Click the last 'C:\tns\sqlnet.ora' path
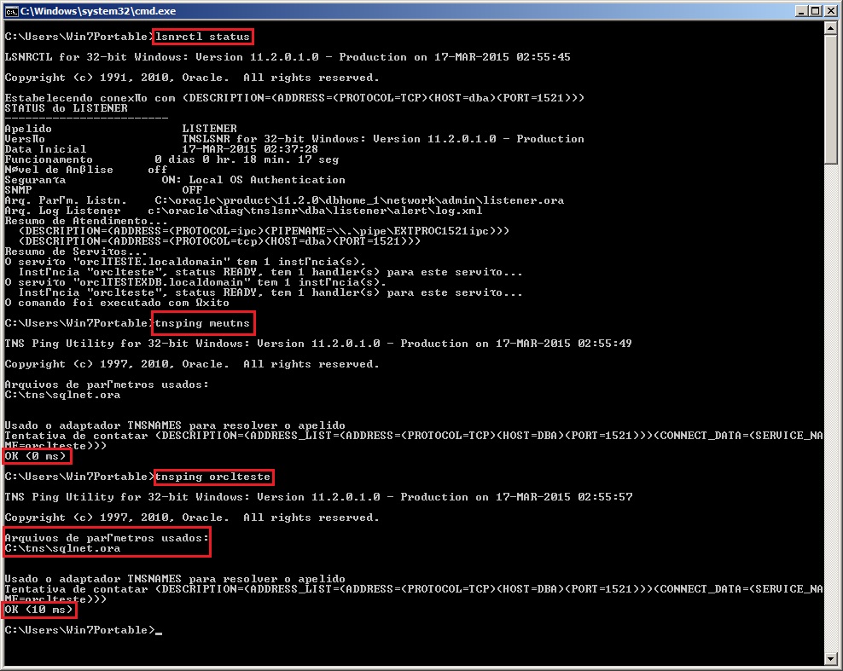The height and width of the screenshot is (671, 843). (x=62, y=548)
